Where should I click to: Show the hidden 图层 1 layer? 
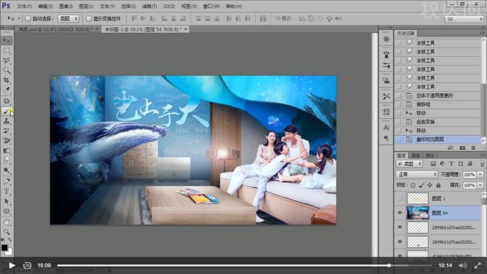pyautogui.click(x=400, y=198)
